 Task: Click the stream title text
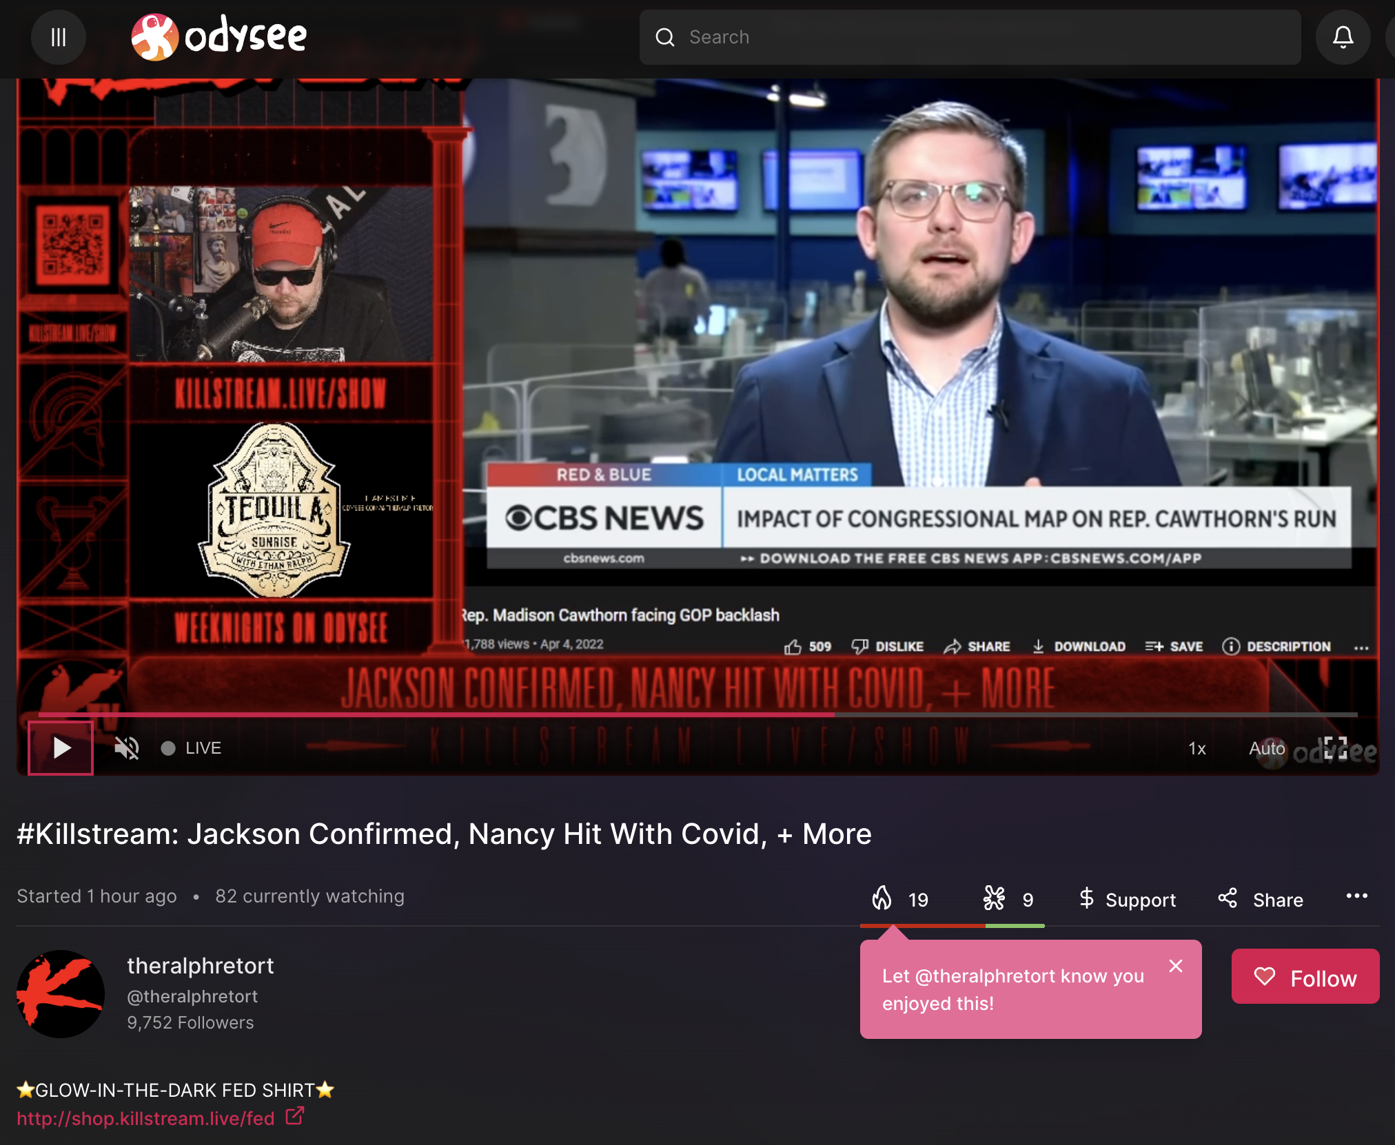(445, 834)
